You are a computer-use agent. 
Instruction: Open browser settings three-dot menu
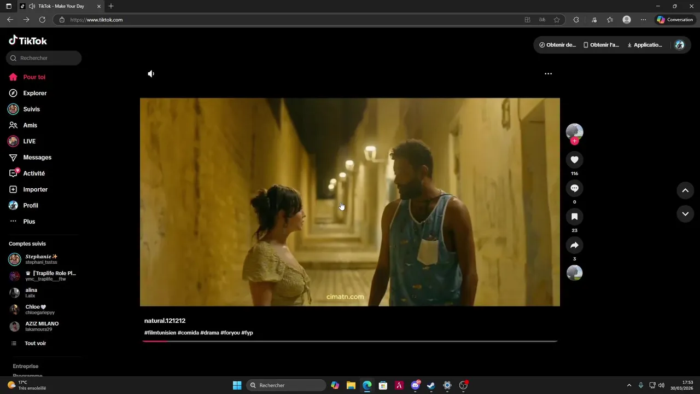(643, 20)
